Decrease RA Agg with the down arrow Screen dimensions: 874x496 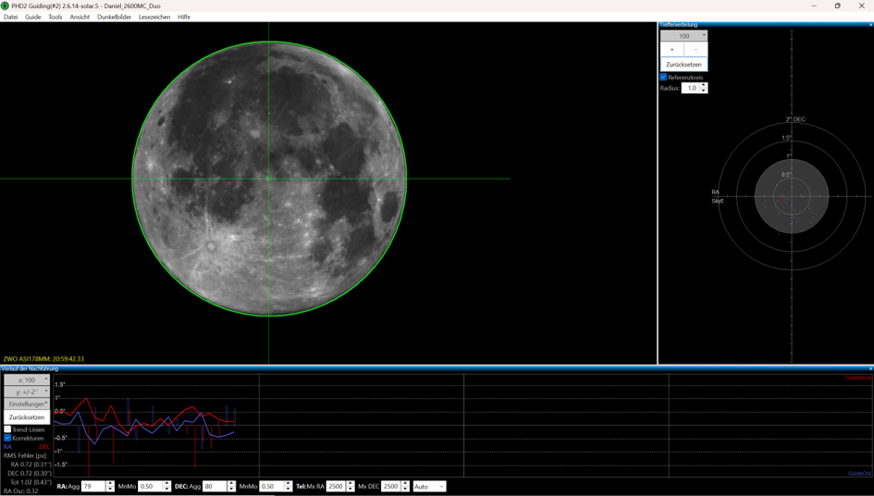point(110,490)
